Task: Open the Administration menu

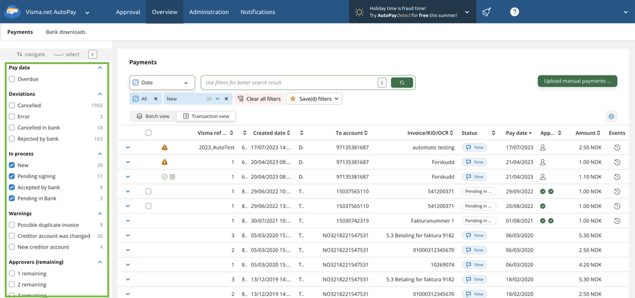Action: 208,12
